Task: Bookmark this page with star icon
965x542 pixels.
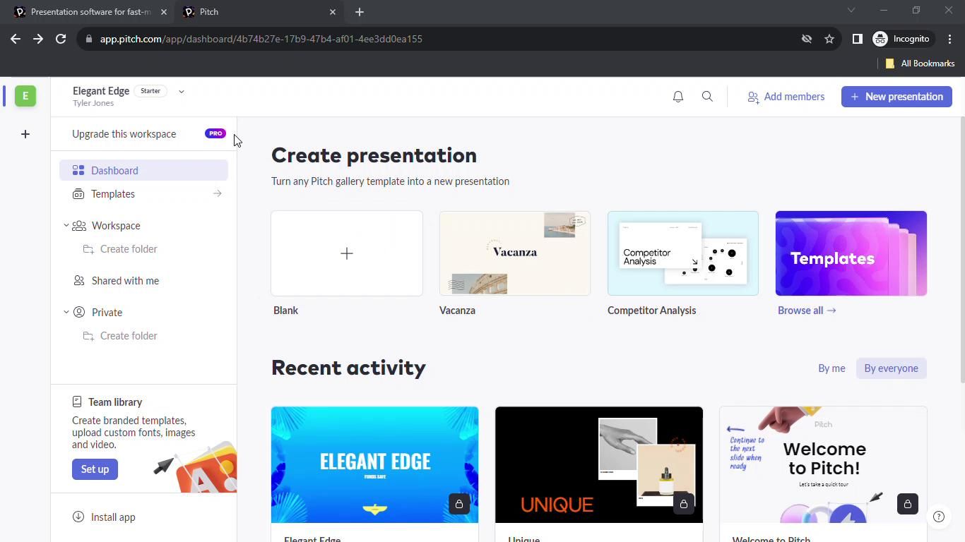Action: click(829, 39)
